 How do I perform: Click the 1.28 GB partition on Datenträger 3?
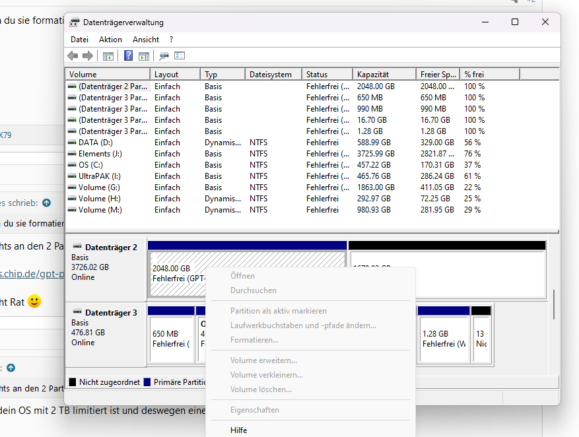point(443,338)
